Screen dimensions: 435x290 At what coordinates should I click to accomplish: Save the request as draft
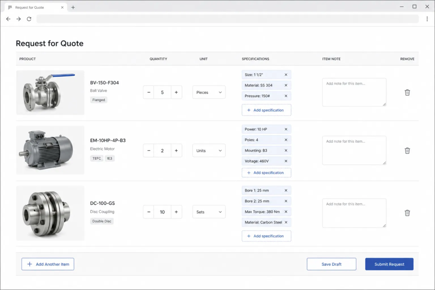(x=331, y=264)
